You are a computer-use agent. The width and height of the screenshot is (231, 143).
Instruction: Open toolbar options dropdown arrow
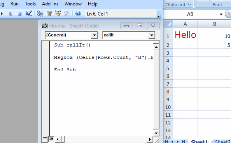point(159,16)
